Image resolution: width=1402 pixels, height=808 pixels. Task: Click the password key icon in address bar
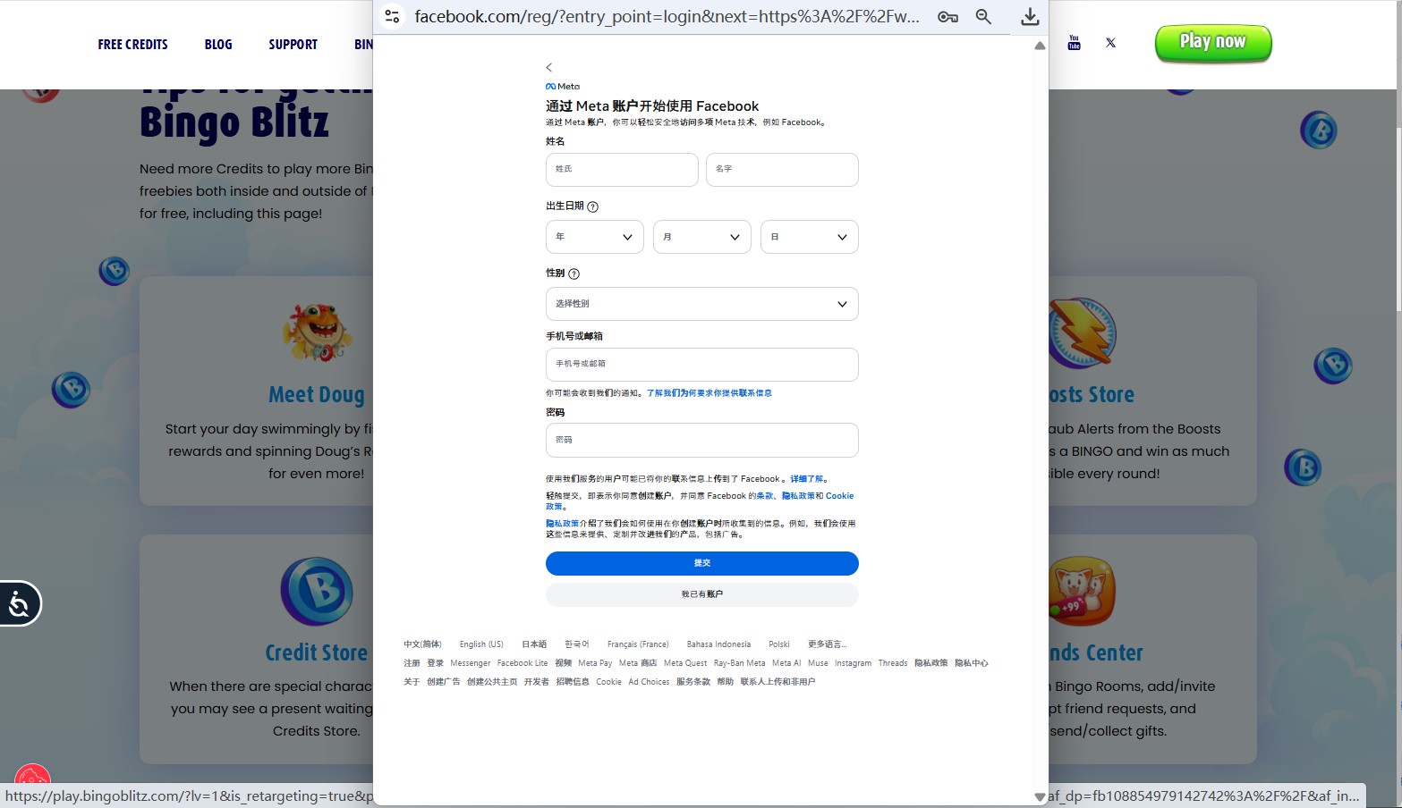tap(947, 17)
